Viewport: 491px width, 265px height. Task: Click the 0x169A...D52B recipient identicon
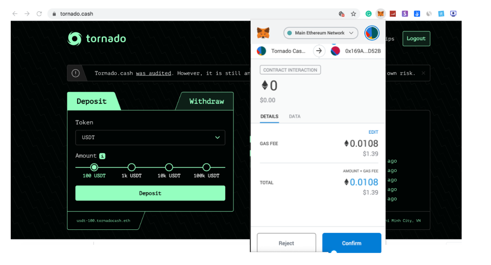[335, 51]
